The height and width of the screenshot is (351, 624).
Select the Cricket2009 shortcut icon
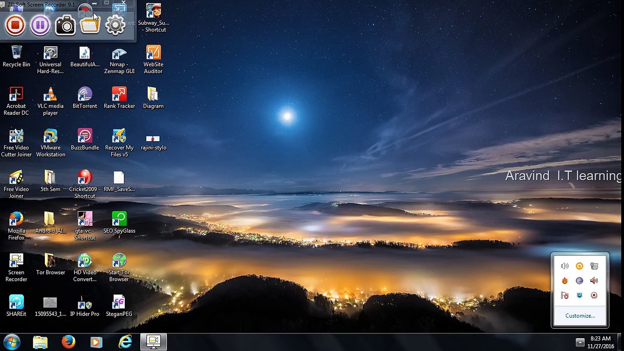85,185
